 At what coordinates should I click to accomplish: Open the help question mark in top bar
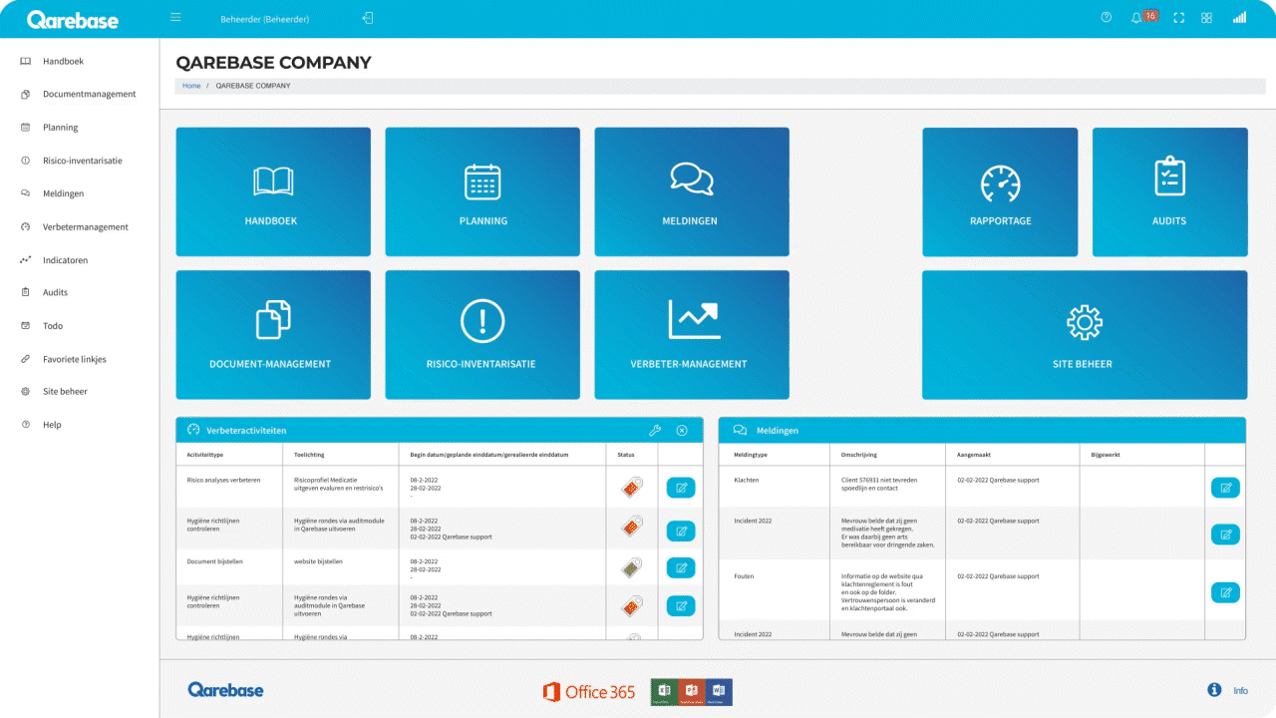pos(1107,18)
